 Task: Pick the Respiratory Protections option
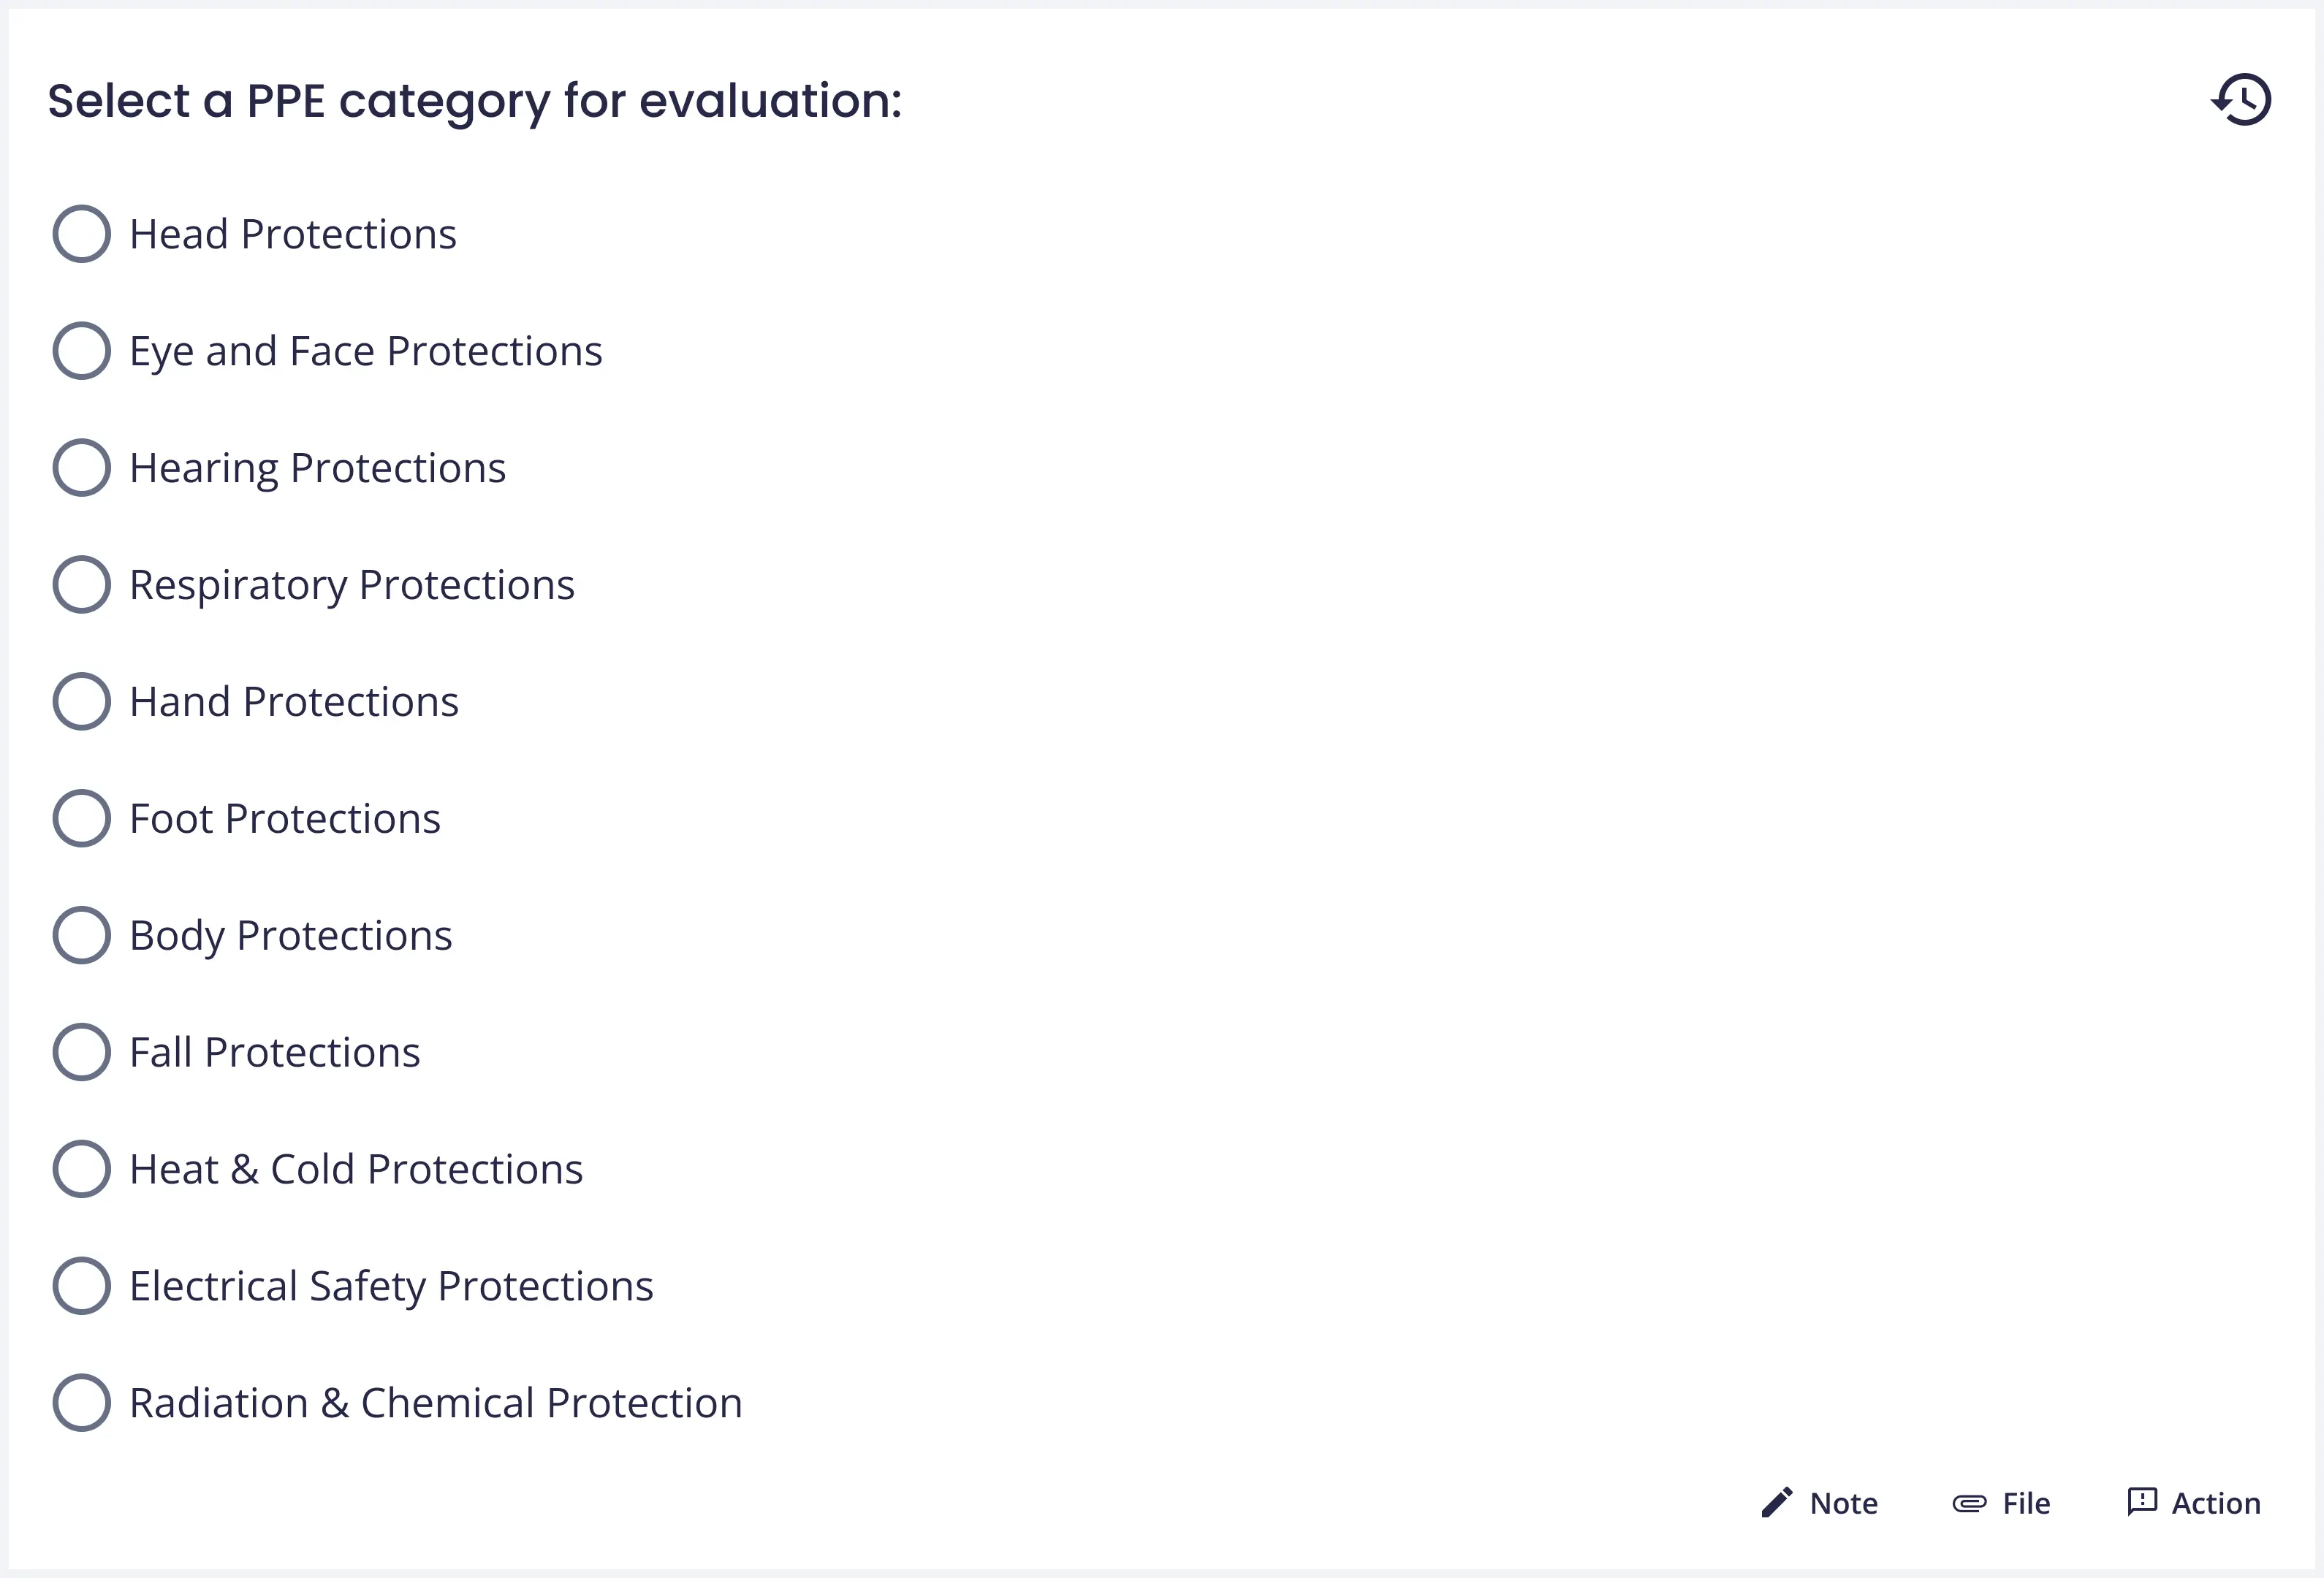[81, 584]
